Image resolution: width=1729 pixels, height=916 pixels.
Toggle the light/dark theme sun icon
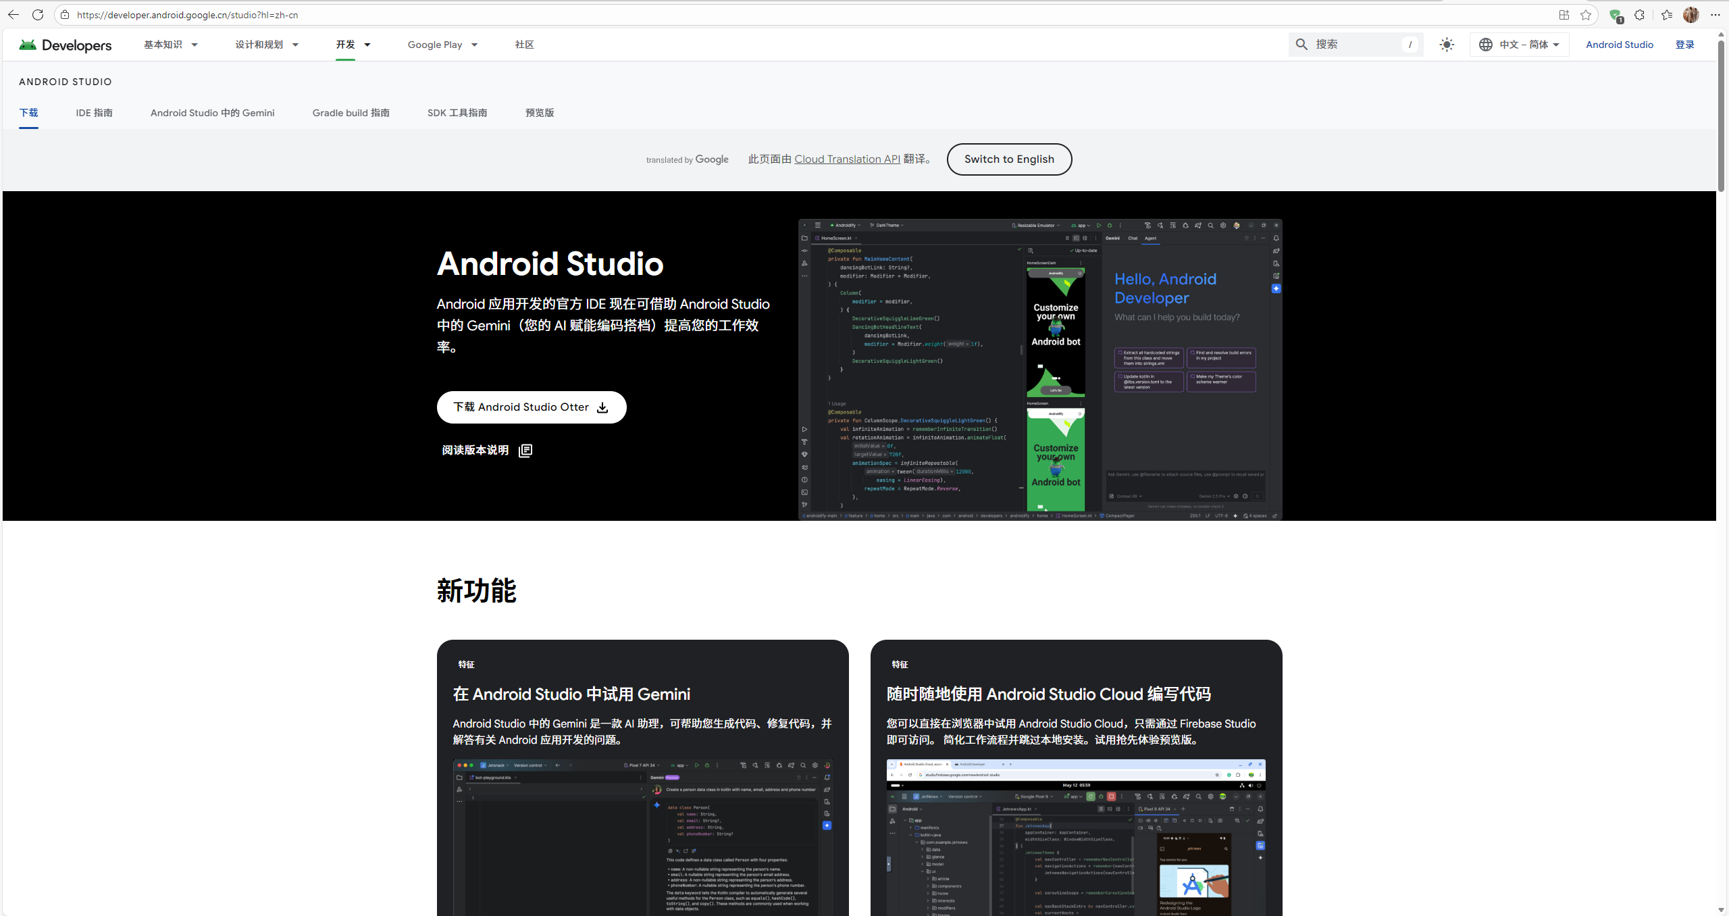click(1446, 45)
